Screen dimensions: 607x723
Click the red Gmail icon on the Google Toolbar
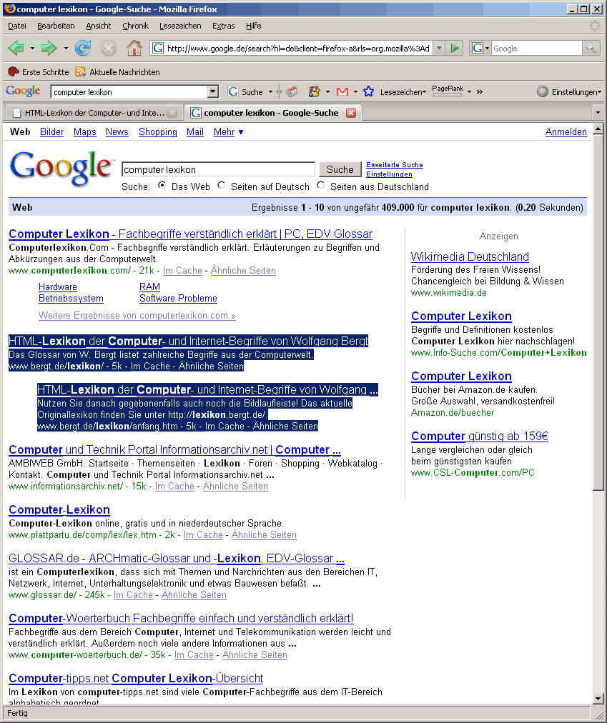(x=341, y=91)
